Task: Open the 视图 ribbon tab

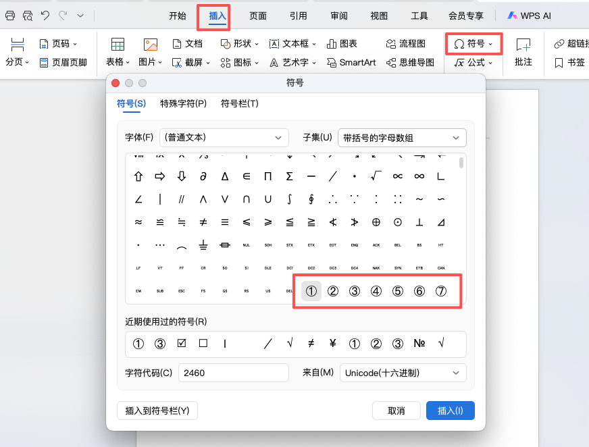Action: (379, 16)
